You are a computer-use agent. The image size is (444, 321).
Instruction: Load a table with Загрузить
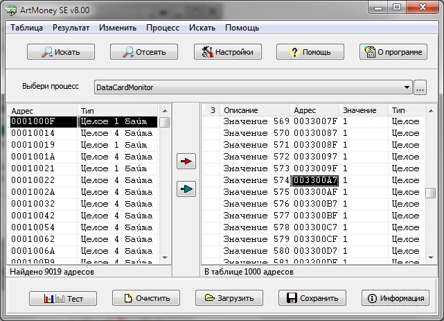pos(229,298)
